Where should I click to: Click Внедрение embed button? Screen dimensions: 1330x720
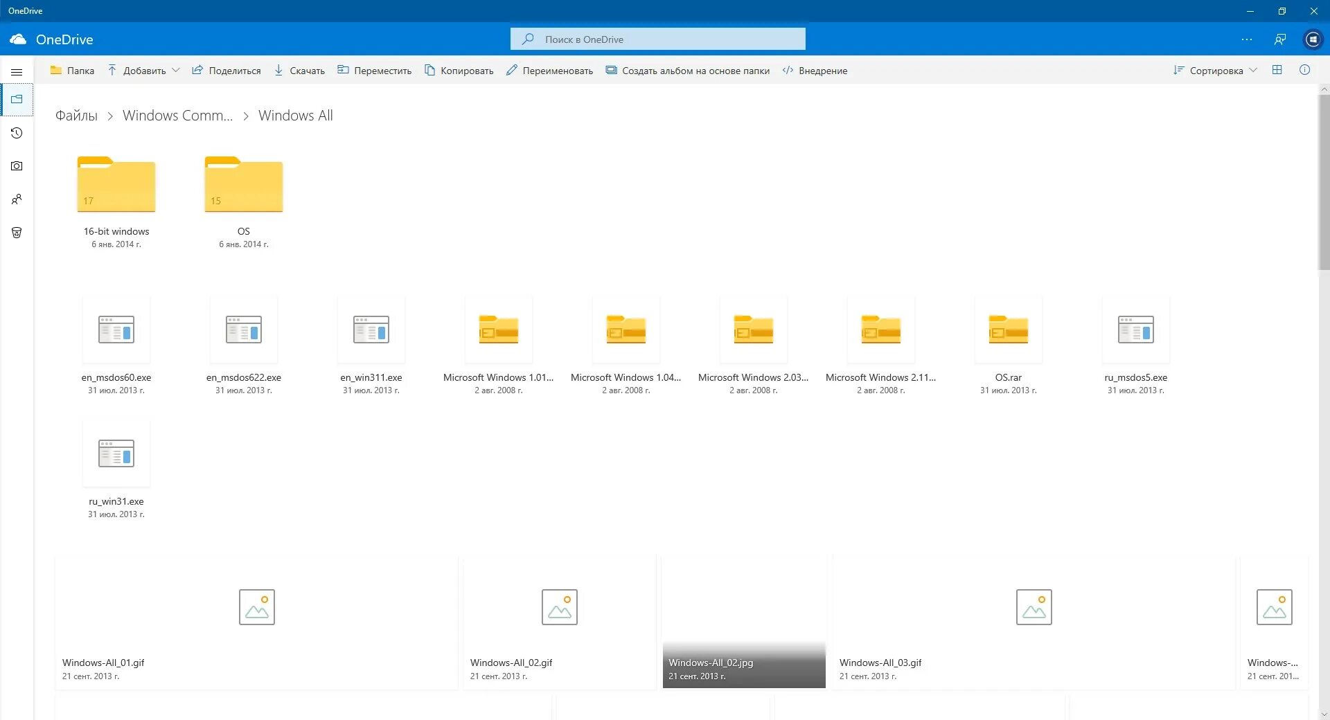815,71
